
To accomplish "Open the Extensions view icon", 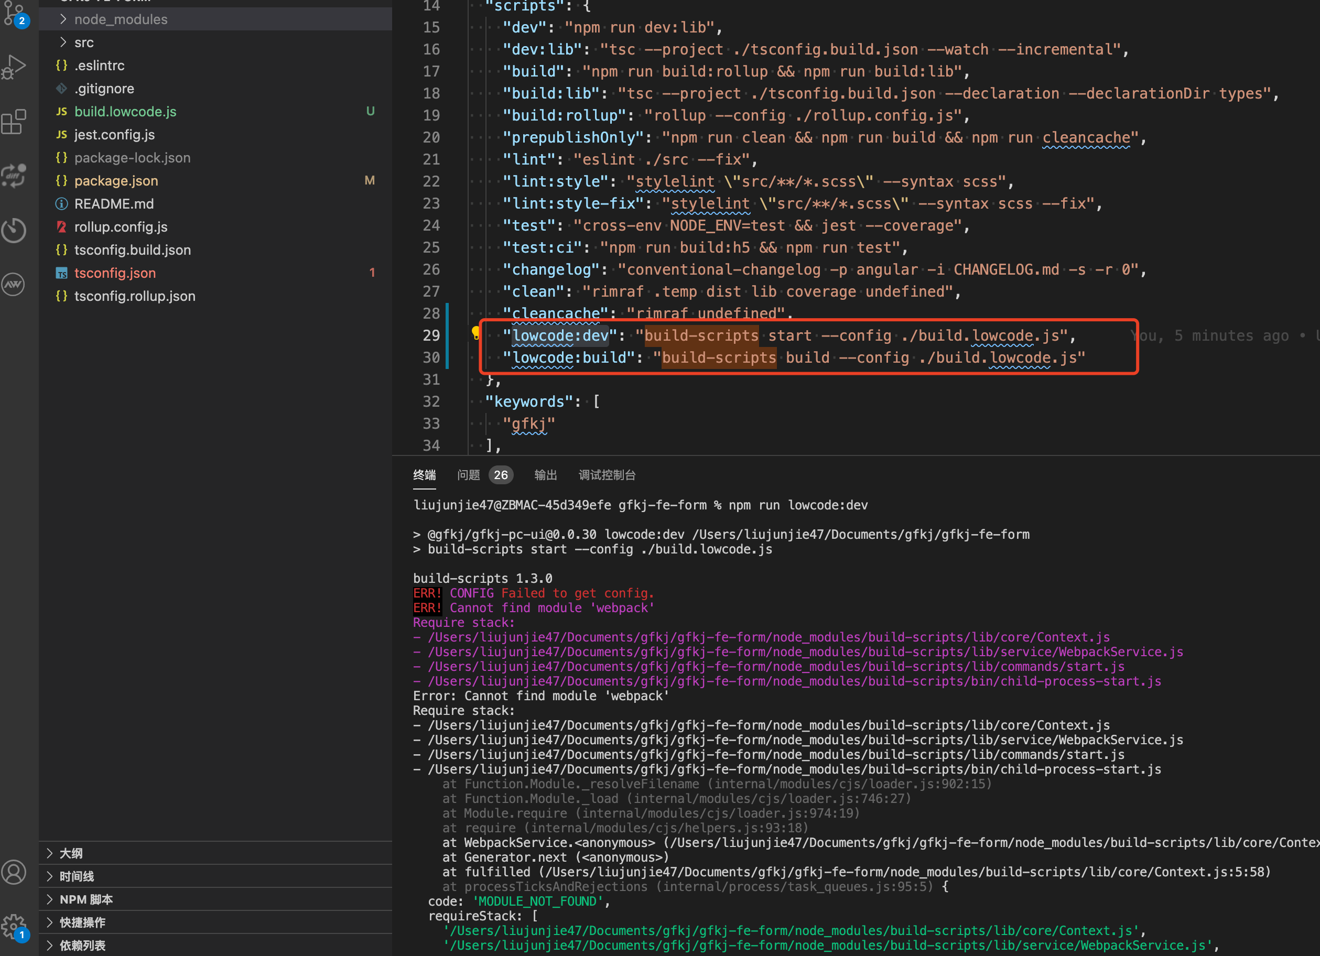I will [x=14, y=121].
